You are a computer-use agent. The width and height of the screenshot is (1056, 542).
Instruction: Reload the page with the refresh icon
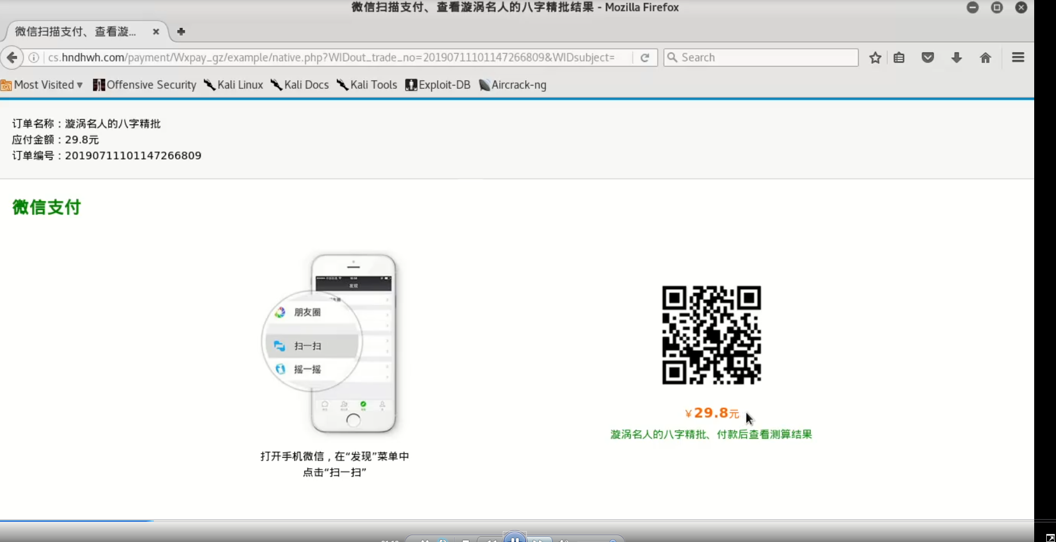click(645, 57)
